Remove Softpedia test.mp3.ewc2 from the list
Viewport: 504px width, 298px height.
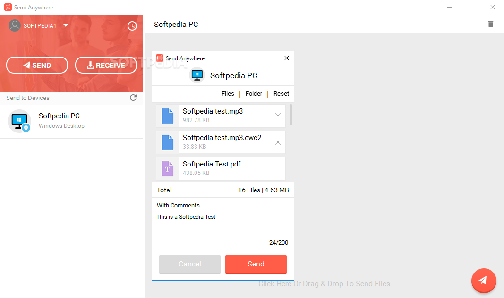278,142
